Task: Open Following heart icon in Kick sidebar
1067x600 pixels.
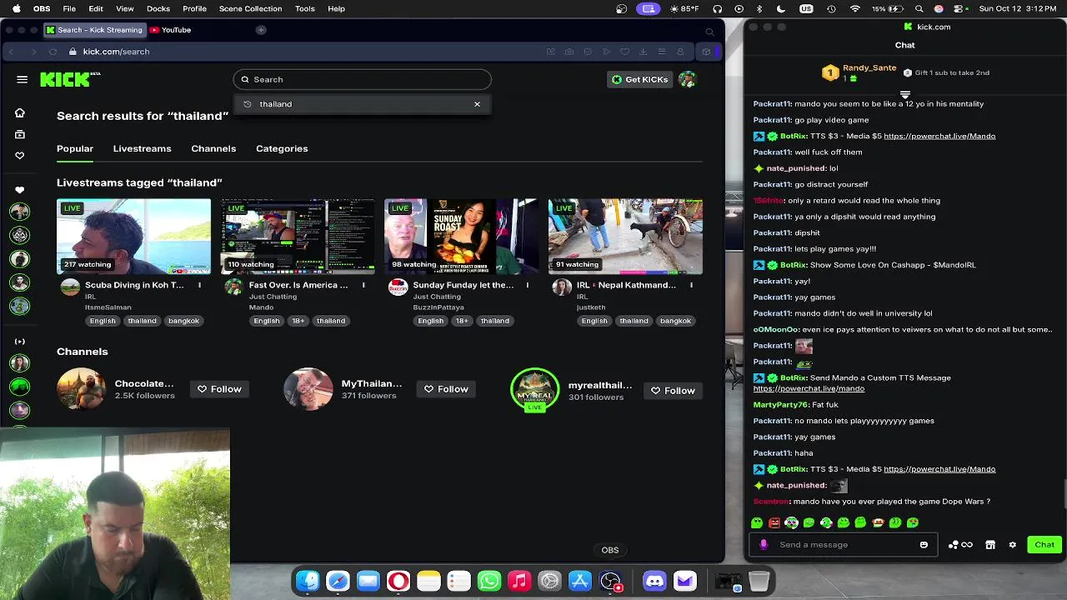Action: [x=20, y=155]
